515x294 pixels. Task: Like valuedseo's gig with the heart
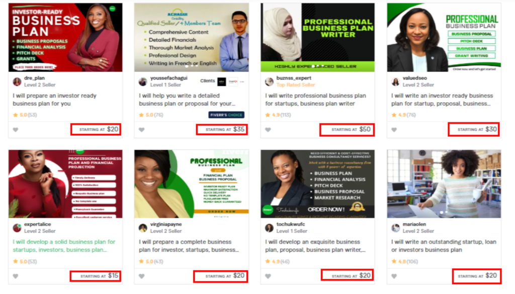(x=394, y=130)
